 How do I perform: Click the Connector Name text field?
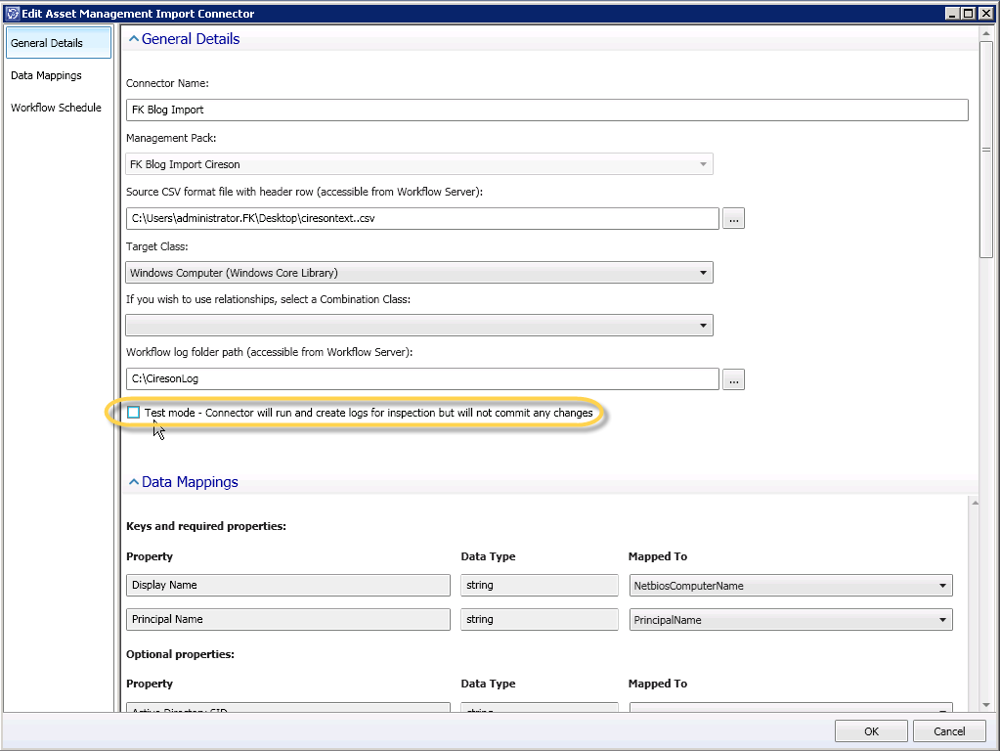point(546,110)
